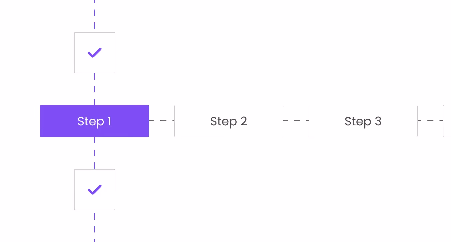Go to Step 3
Screen dimensions: 451x242
point(363,121)
